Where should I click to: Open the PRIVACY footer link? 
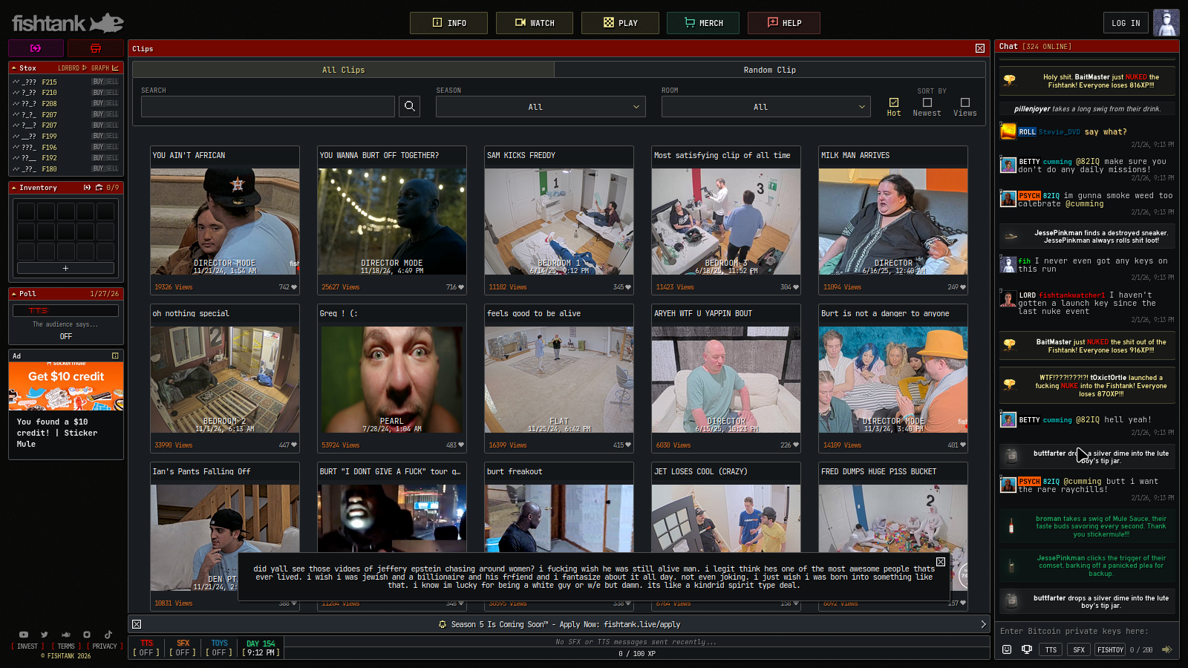point(105,646)
